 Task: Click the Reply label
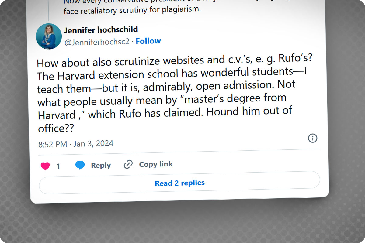click(101, 165)
